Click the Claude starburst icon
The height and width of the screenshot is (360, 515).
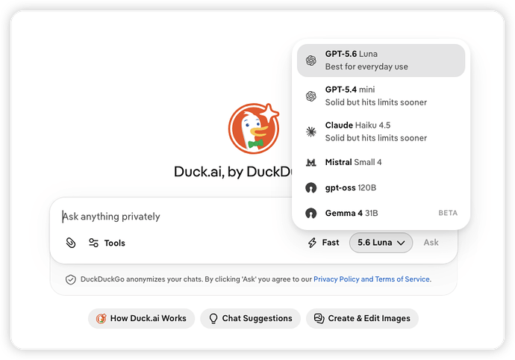click(x=311, y=131)
